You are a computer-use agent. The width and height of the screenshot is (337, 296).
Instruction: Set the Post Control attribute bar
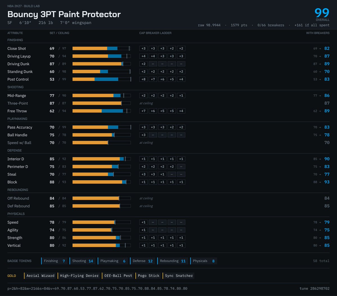[102, 79]
